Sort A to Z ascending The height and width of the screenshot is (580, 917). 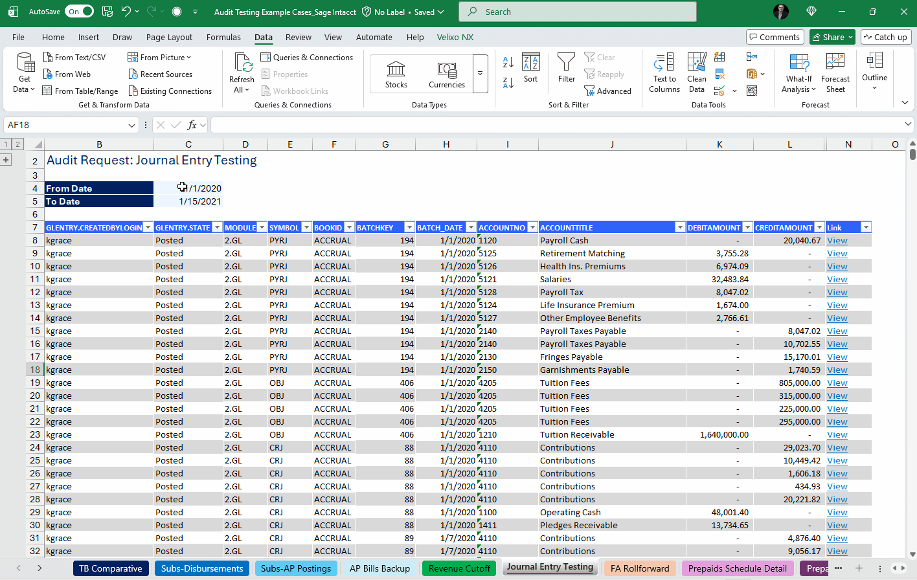508,62
